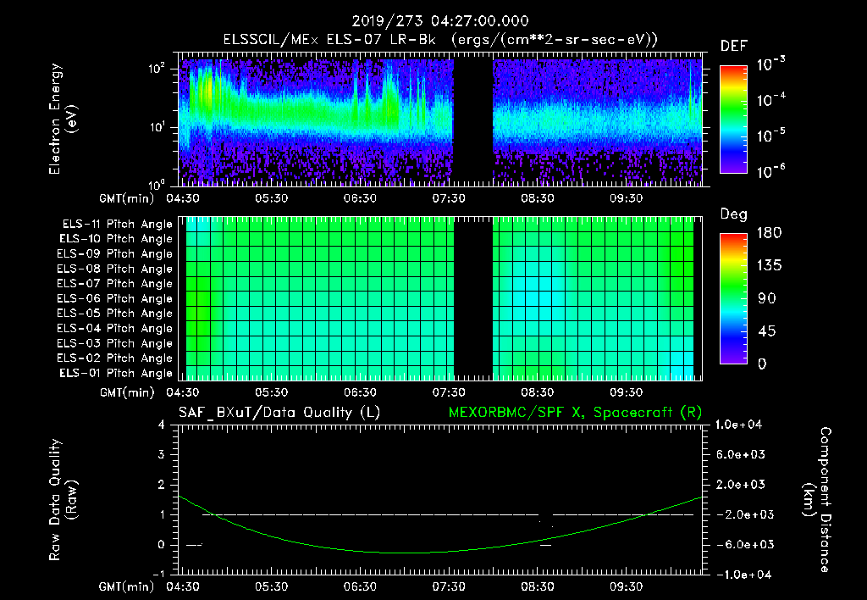Click the 3 tick on data quality axis
Image resolution: width=867 pixels, height=600 pixels.
coord(162,454)
